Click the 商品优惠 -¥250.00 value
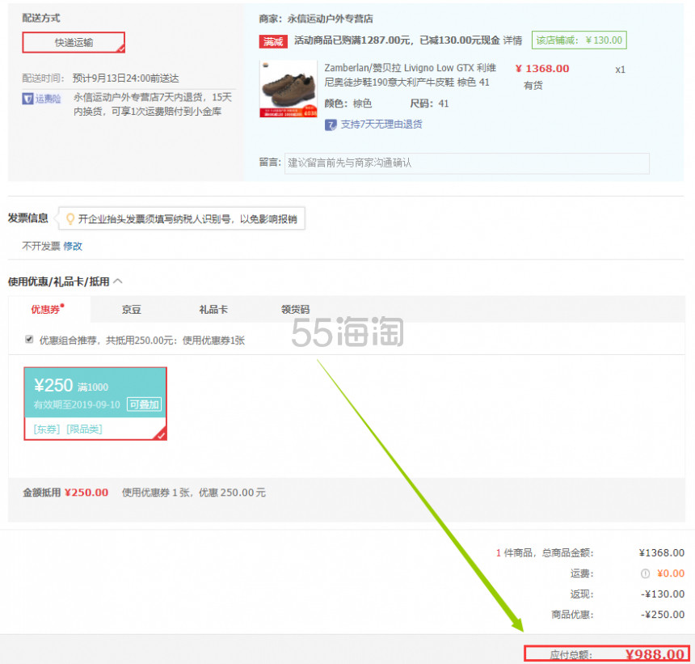695x664 pixels. 663,615
